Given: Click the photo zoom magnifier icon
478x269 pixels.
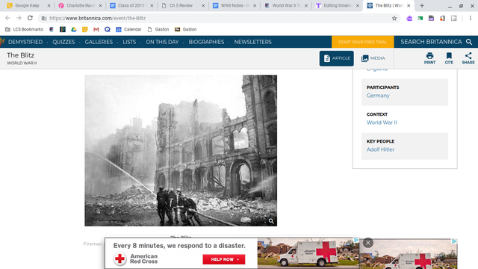Looking at the screenshot, I should click(271, 221).
